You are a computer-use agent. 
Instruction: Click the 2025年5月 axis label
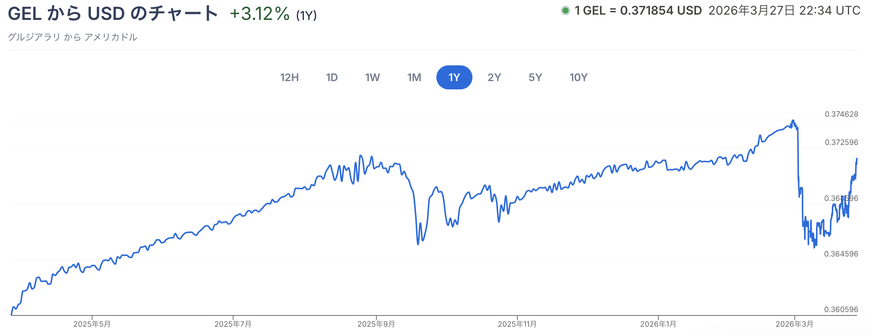click(92, 324)
